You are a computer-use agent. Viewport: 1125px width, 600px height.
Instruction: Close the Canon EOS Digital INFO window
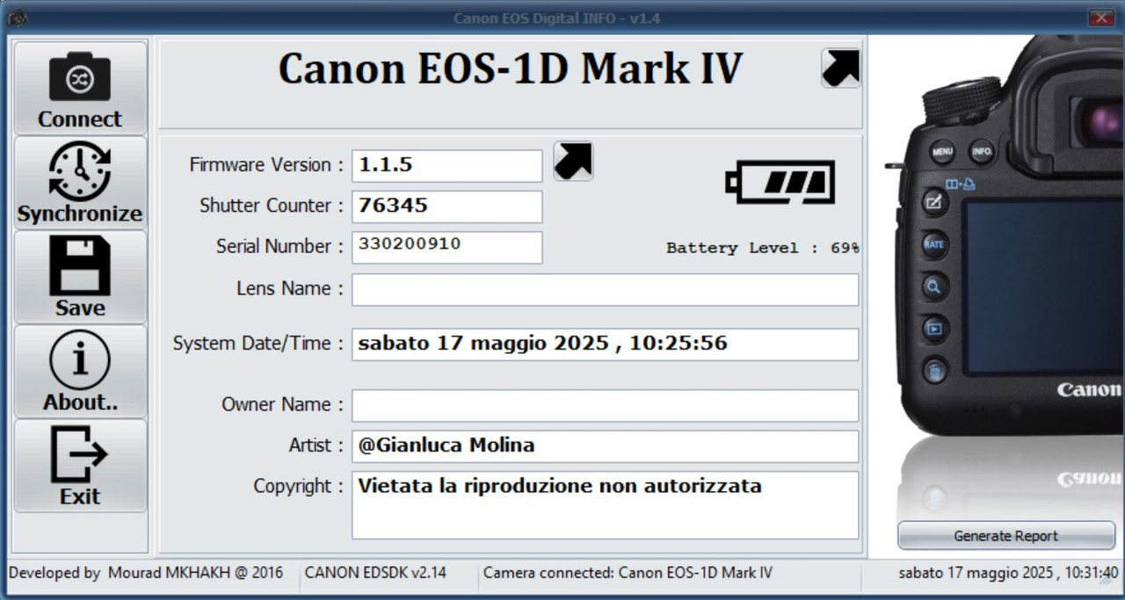(x=1100, y=18)
